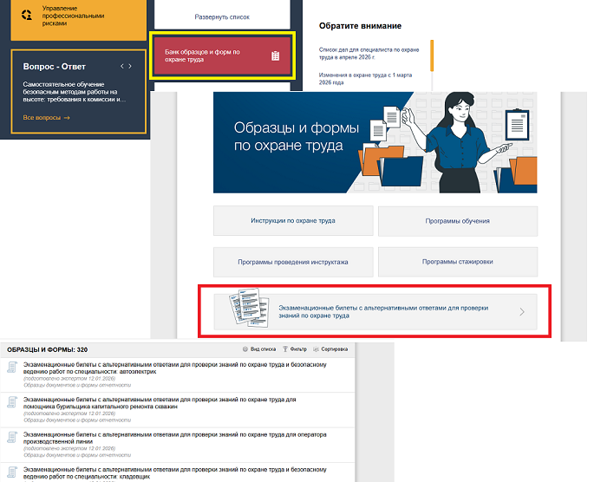Open the Сортировка sorting control
The image size is (607, 482).
pos(333,348)
